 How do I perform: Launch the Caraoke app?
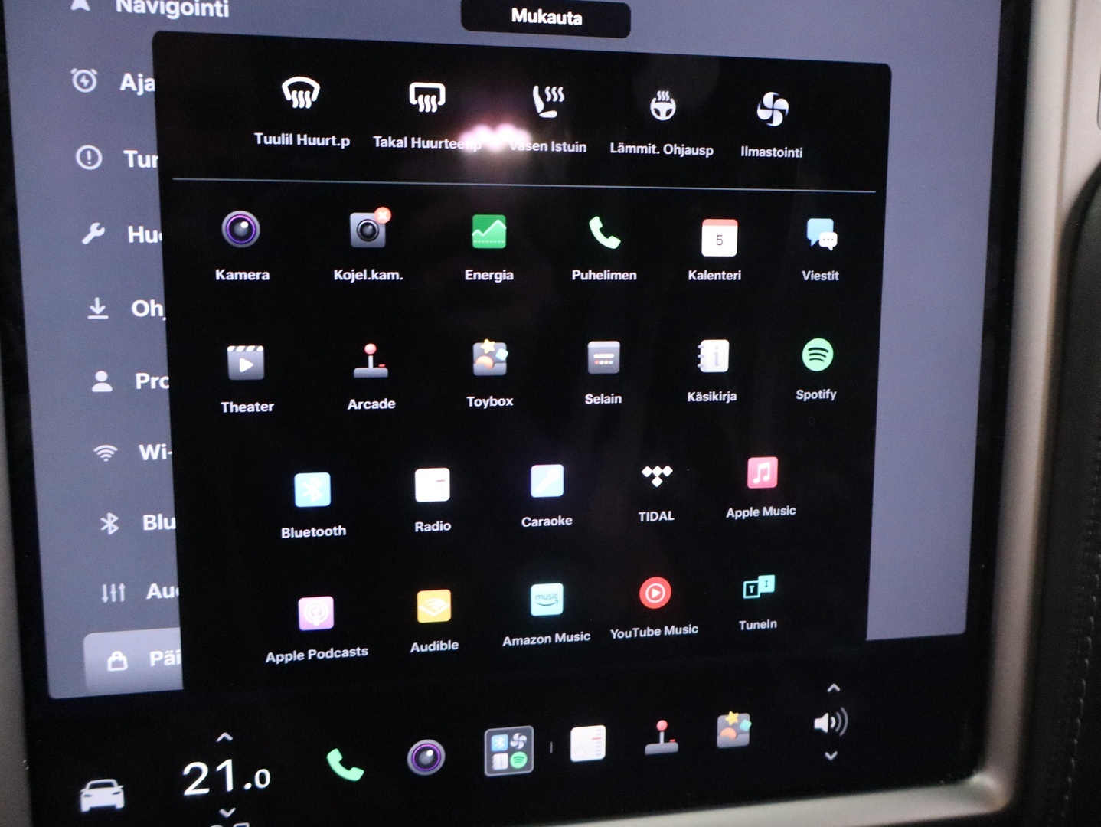coord(547,496)
